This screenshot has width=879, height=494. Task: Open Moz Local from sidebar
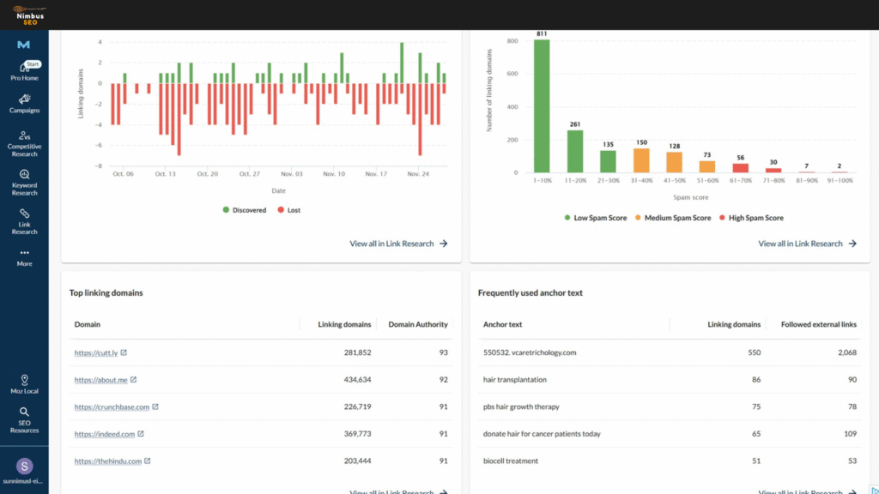point(24,383)
